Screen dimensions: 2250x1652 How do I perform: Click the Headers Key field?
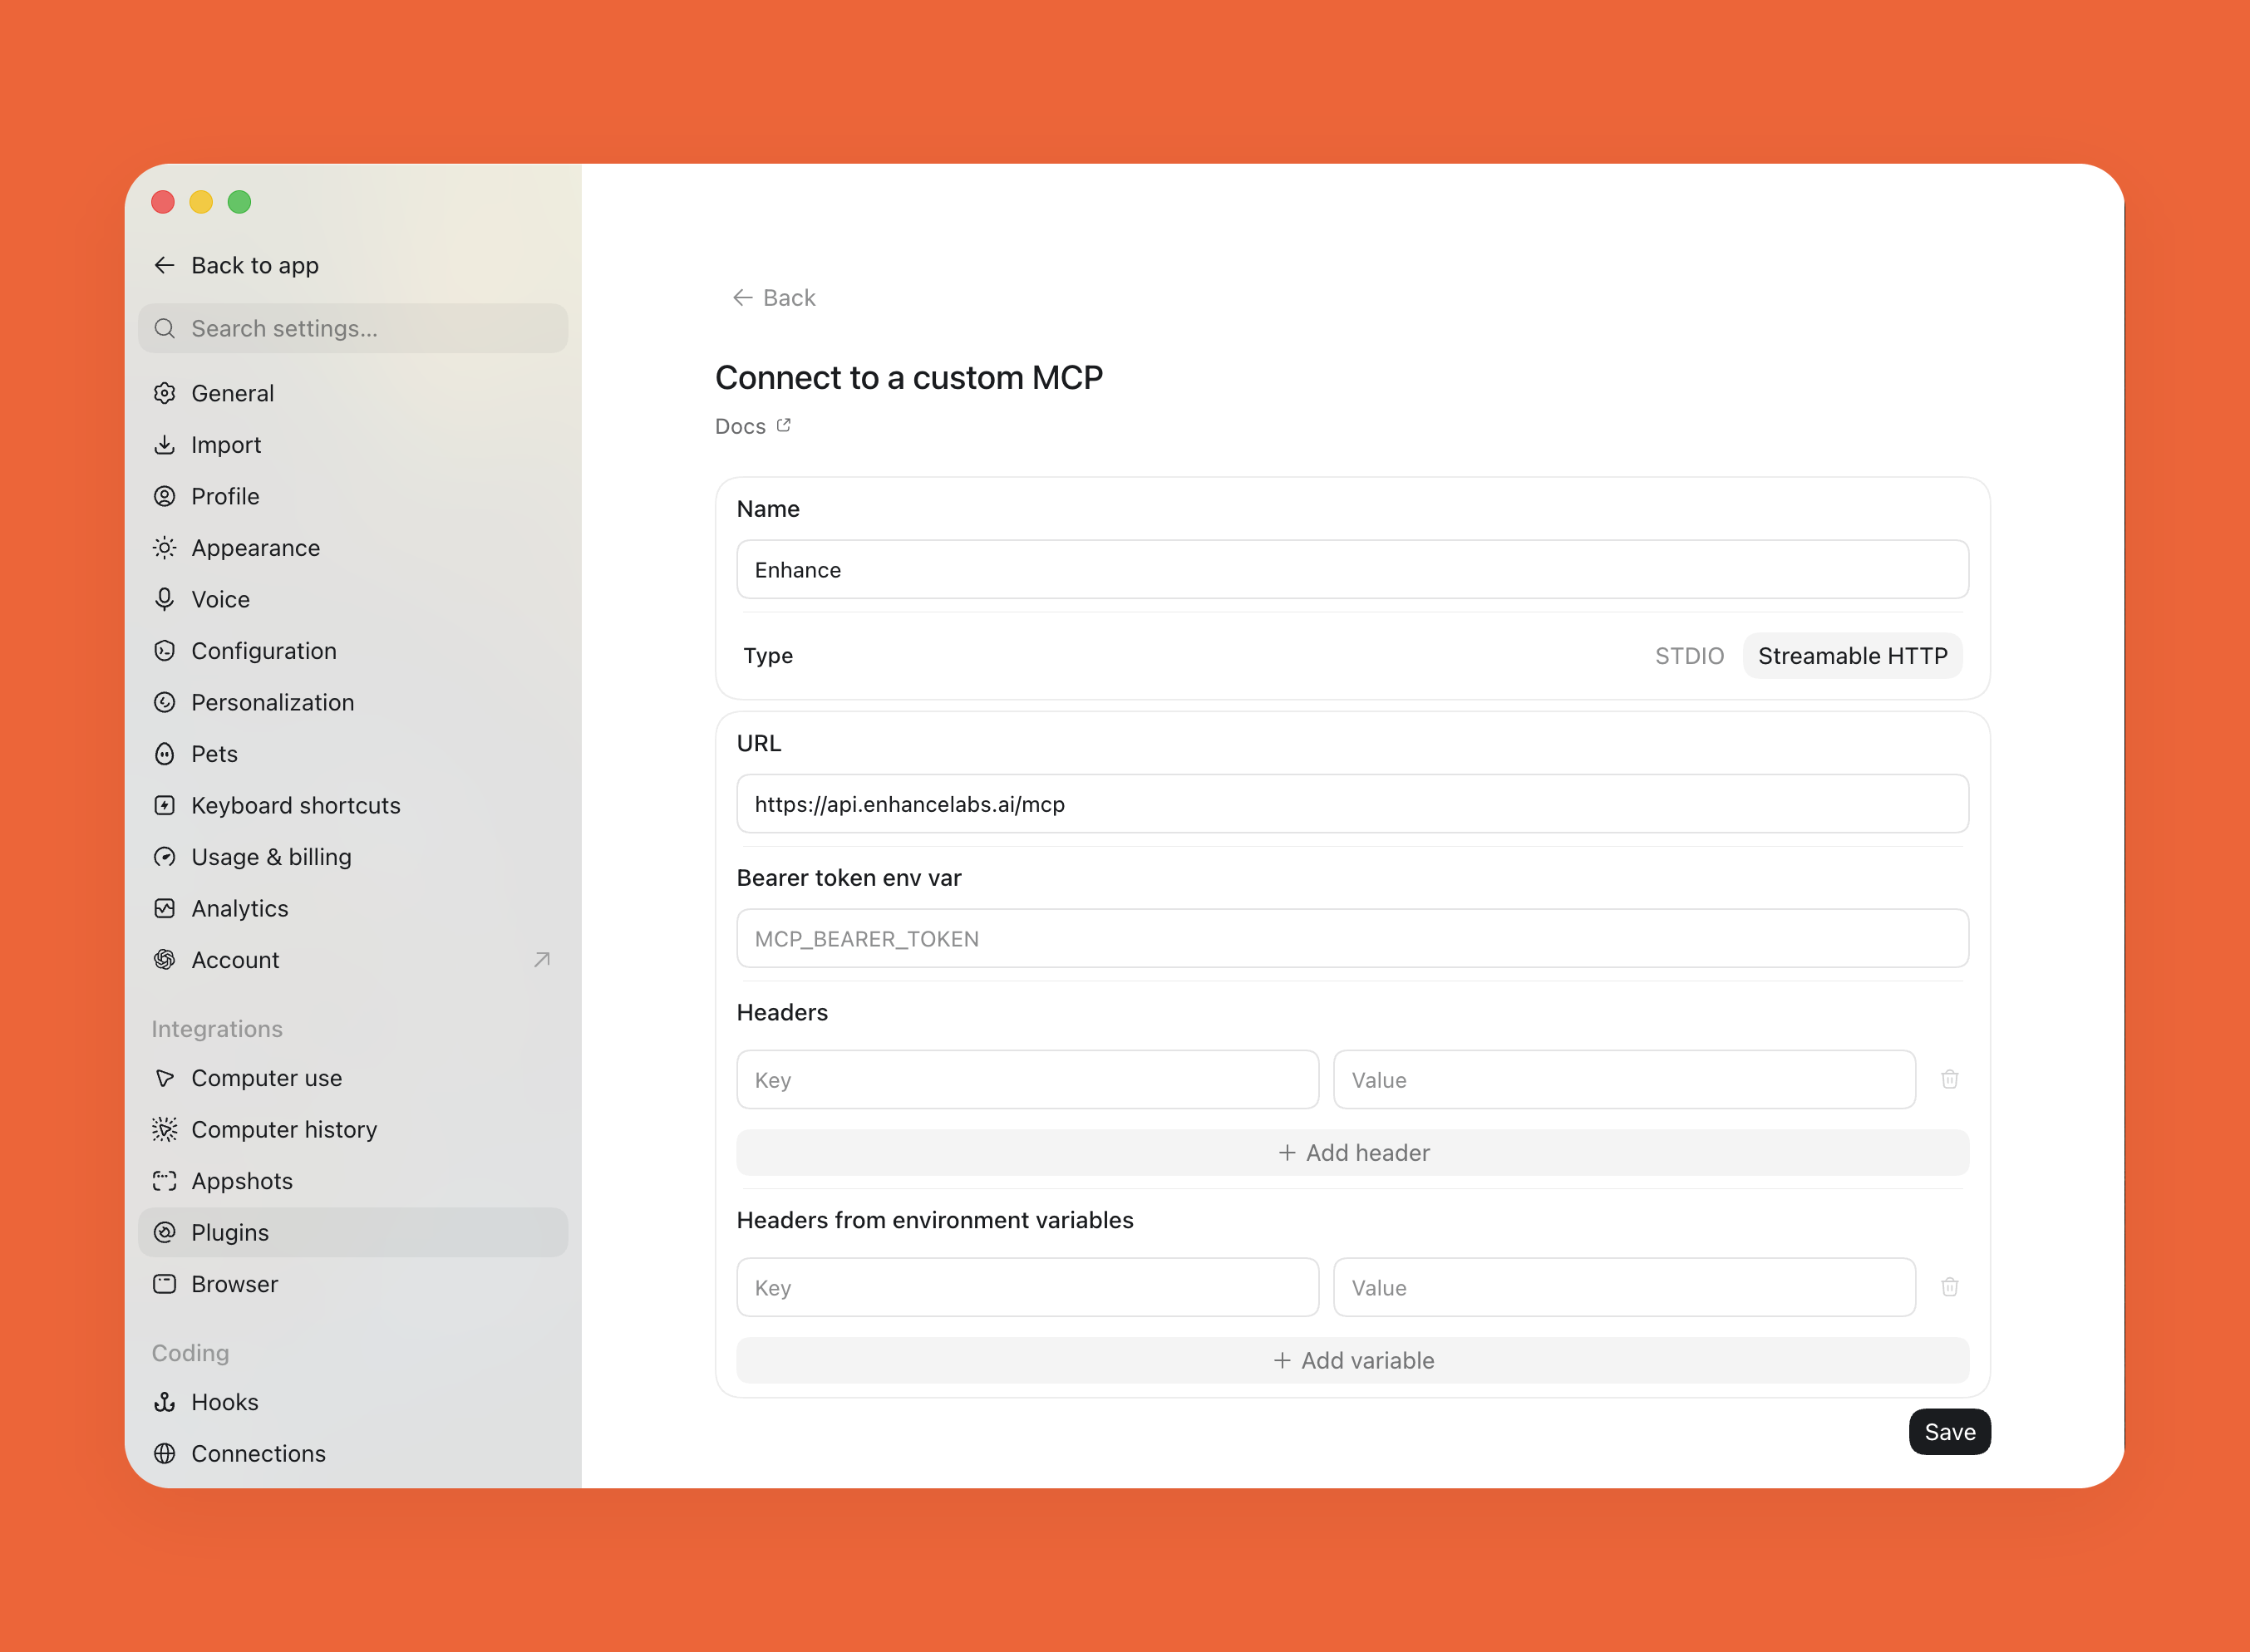point(1027,1080)
